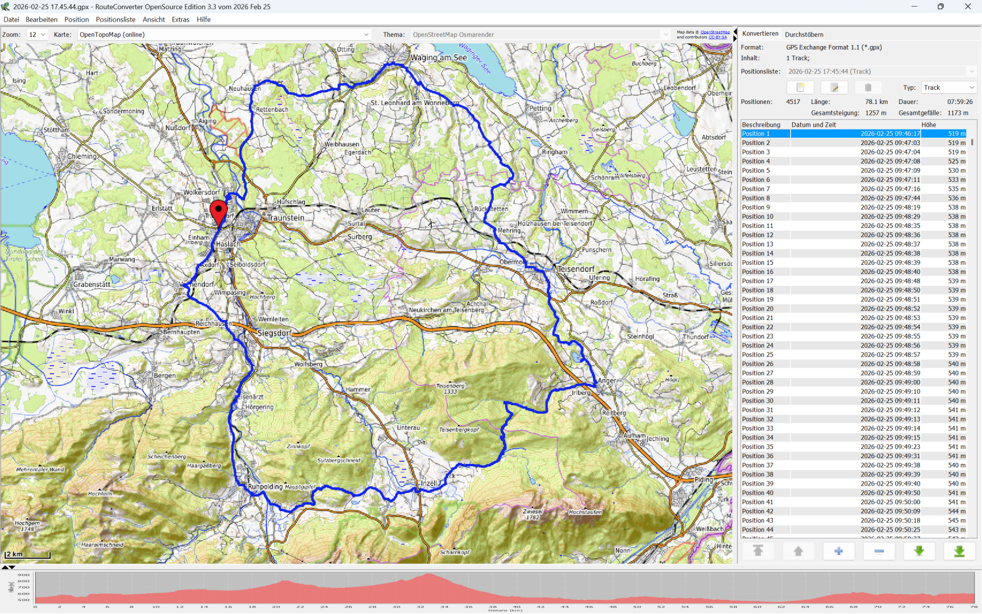Open the Extras menu

coord(180,19)
